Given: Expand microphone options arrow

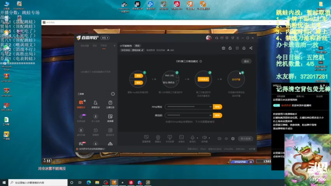Looking at the screenshot, I should coord(197,138).
